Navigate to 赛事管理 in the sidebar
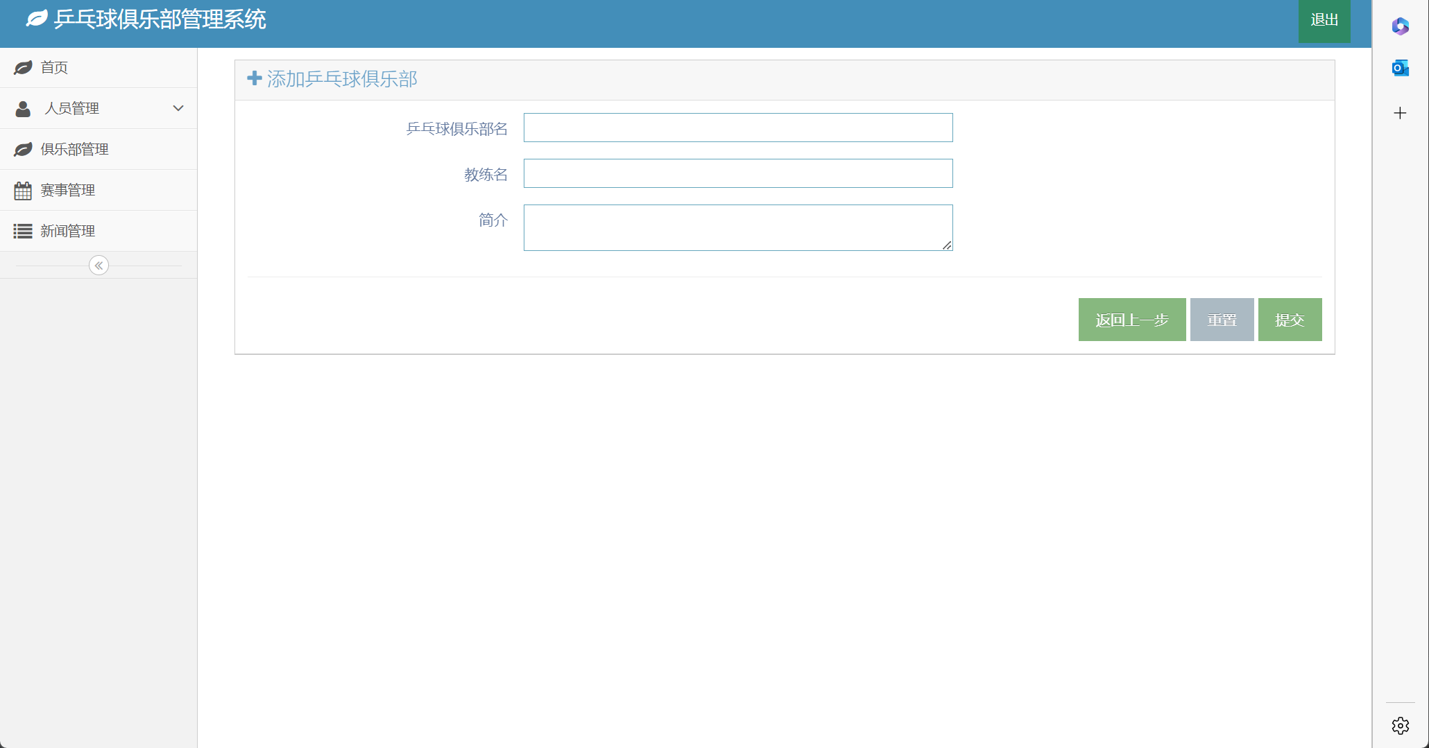The image size is (1429, 748). pyautogui.click(x=67, y=190)
